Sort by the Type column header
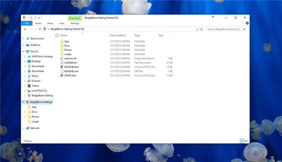The image size is (282, 162). point(137,35)
